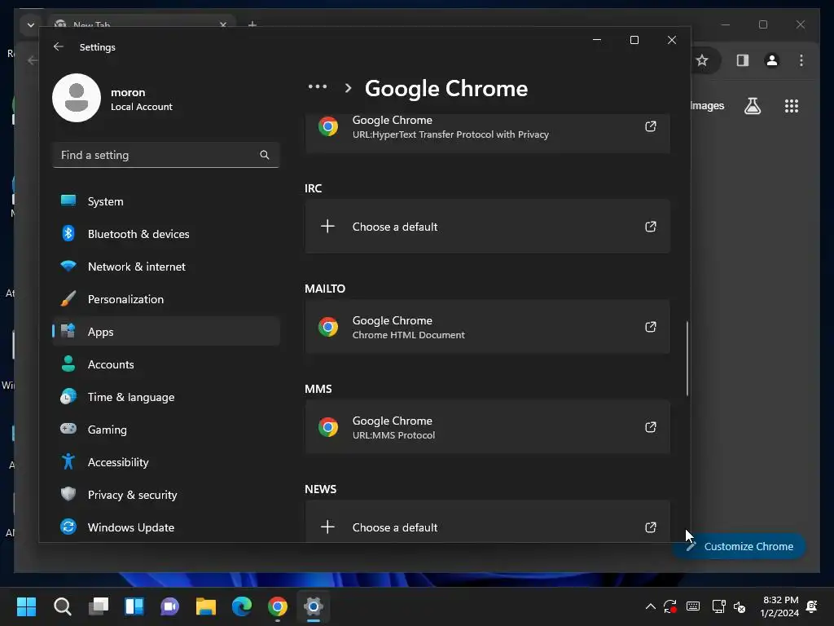Expand the breadcrumb ellipsis menu
Viewport: 834px width, 626px height.
318,86
